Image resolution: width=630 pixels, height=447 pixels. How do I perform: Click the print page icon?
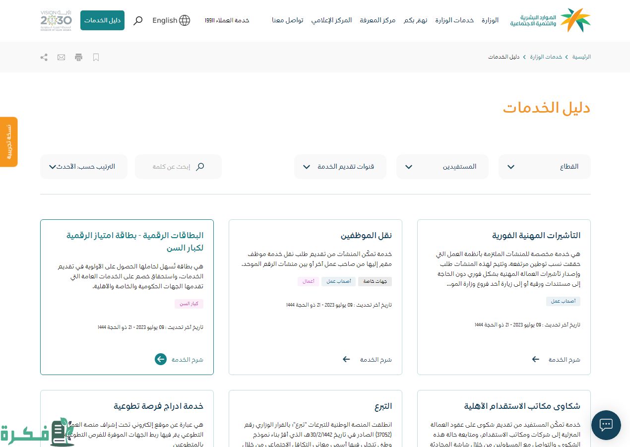tap(78, 57)
